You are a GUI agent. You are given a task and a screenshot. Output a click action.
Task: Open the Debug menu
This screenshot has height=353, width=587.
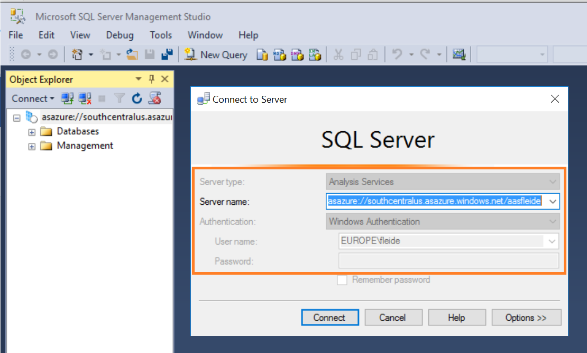120,35
